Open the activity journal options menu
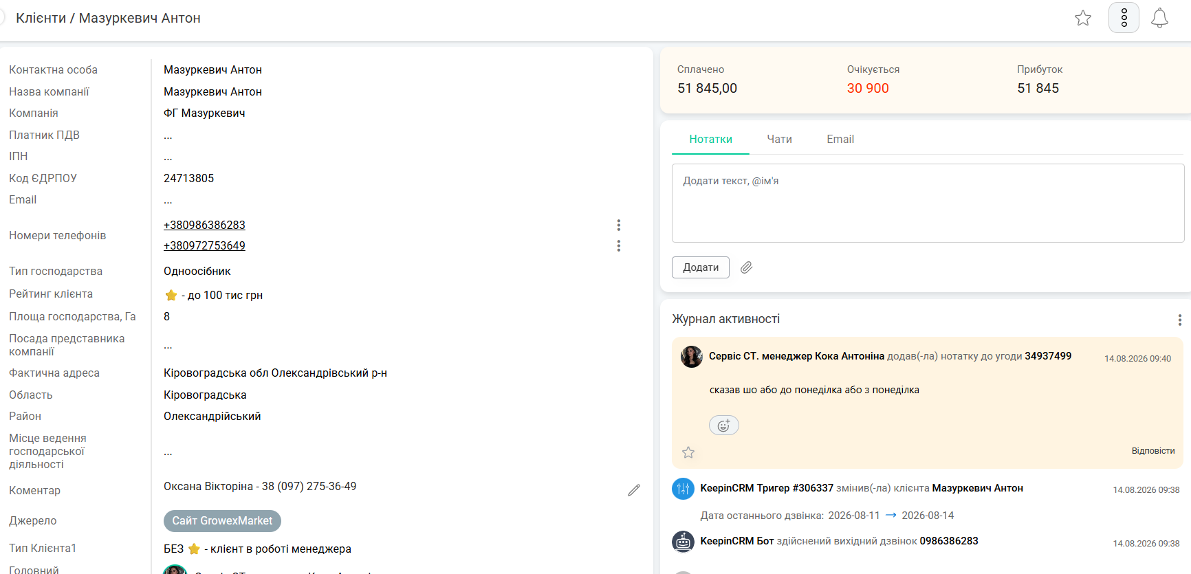The width and height of the screenshot is (1191, 574). (x=1179, y=320)
